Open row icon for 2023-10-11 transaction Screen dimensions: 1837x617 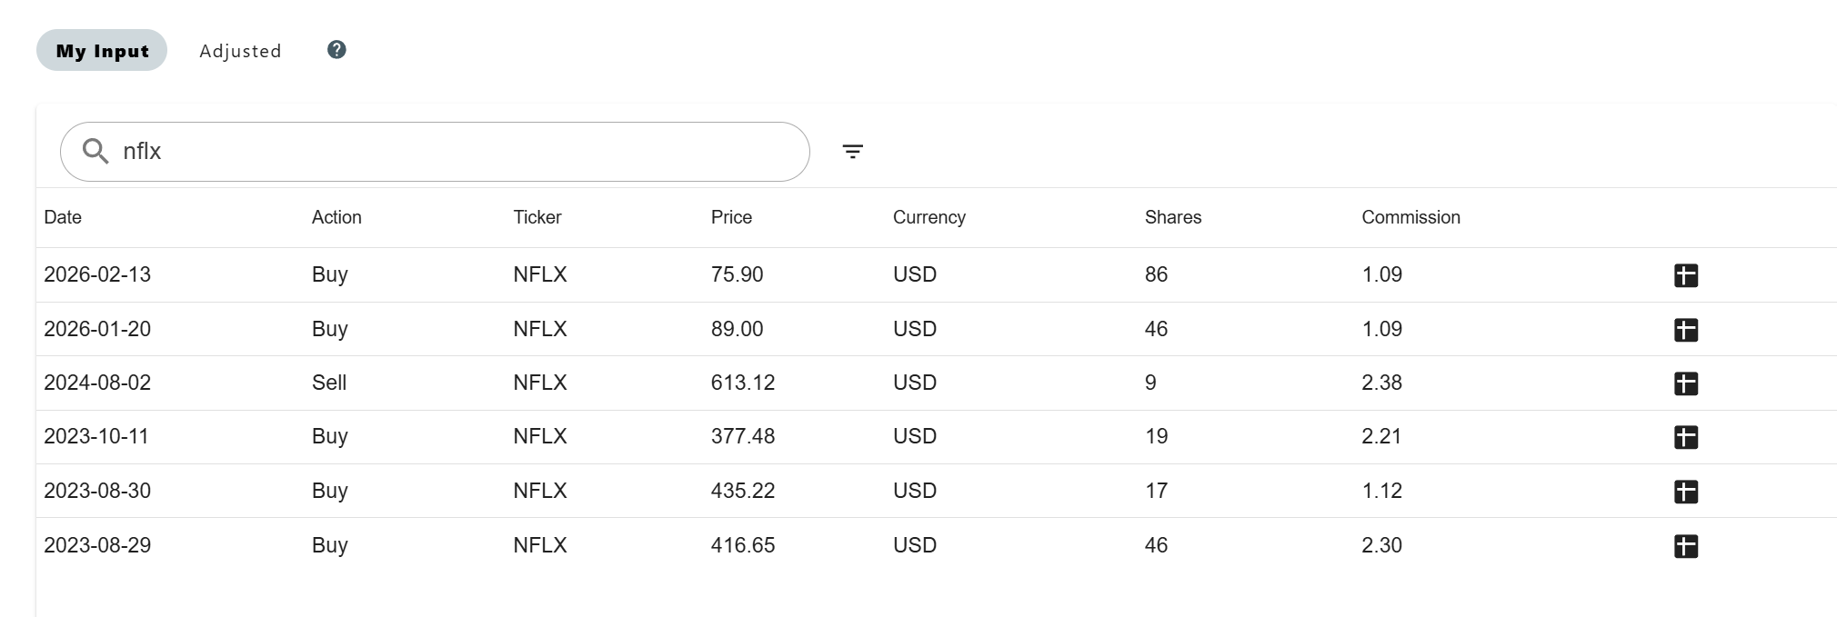(1685, 437)
